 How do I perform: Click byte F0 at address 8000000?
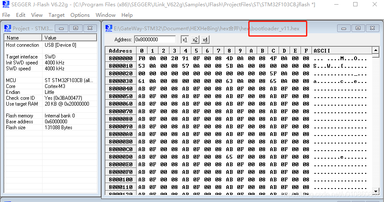click(142, 58)
